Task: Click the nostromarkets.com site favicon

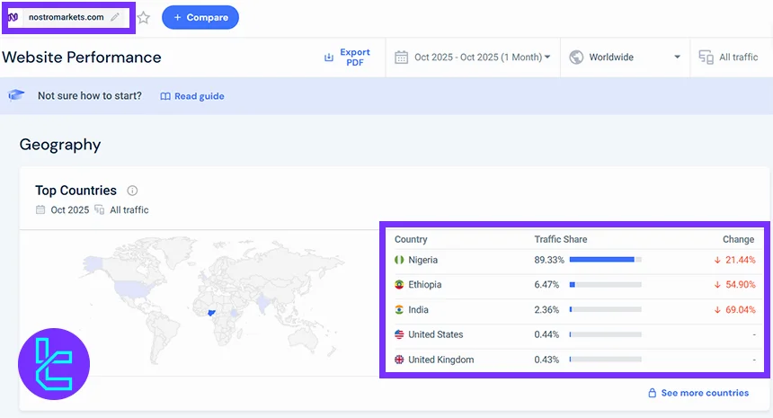Action: coord(13,17)
